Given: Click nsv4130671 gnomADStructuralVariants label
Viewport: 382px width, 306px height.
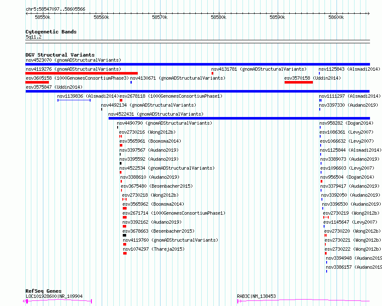Looking at the screenshot, I should click(178, 78).
